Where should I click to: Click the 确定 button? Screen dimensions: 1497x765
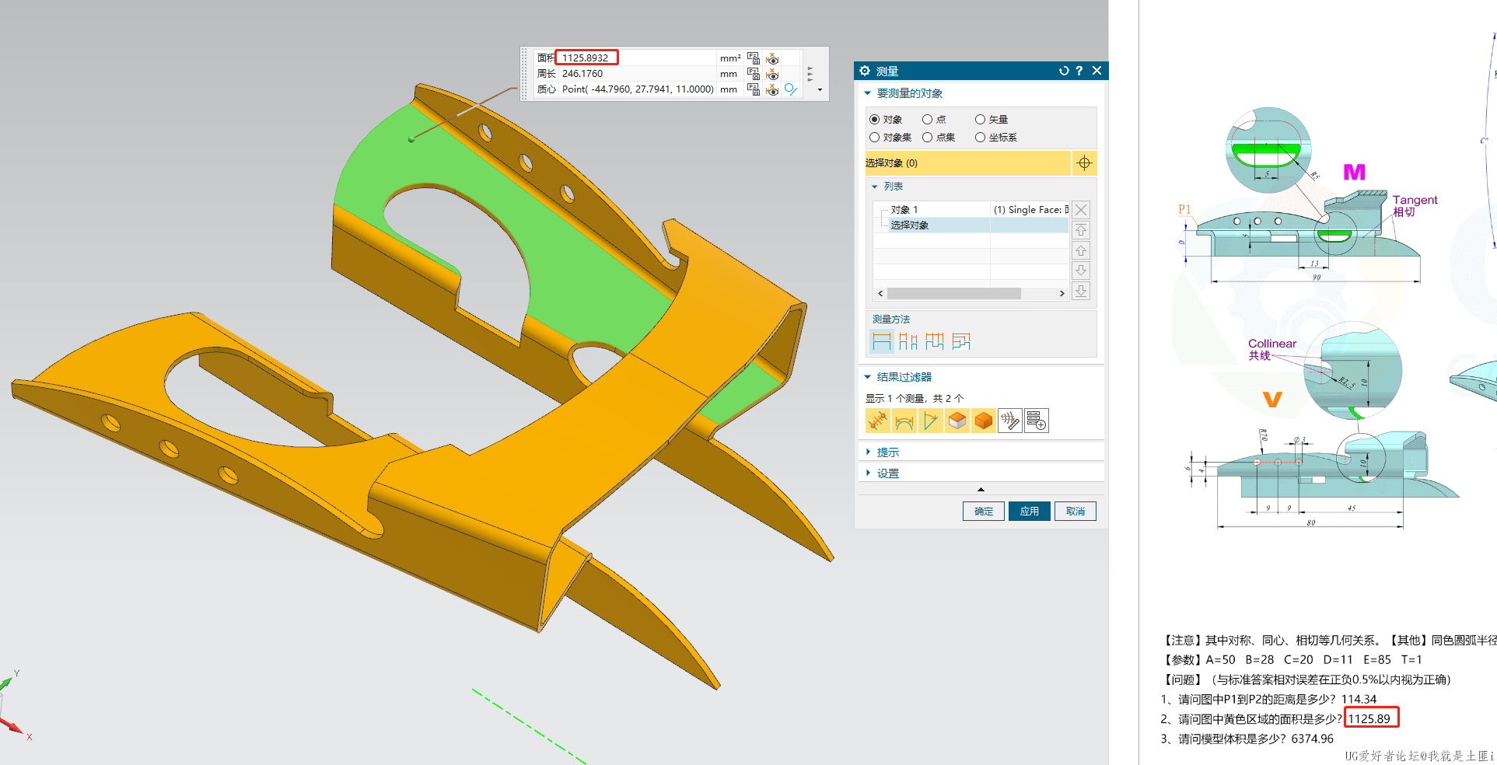click(984, 512)
